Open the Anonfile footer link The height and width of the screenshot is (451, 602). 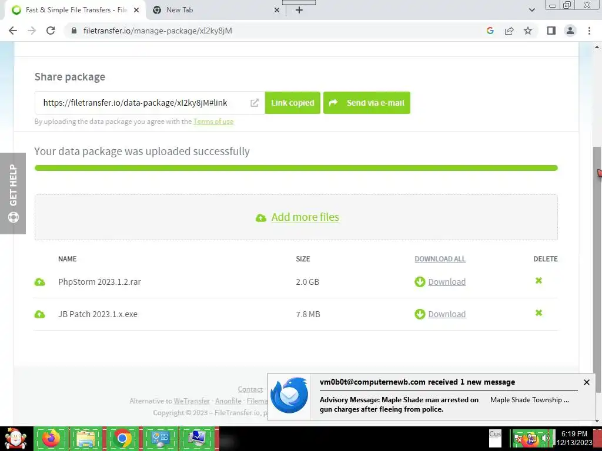[x=228, y=400]
